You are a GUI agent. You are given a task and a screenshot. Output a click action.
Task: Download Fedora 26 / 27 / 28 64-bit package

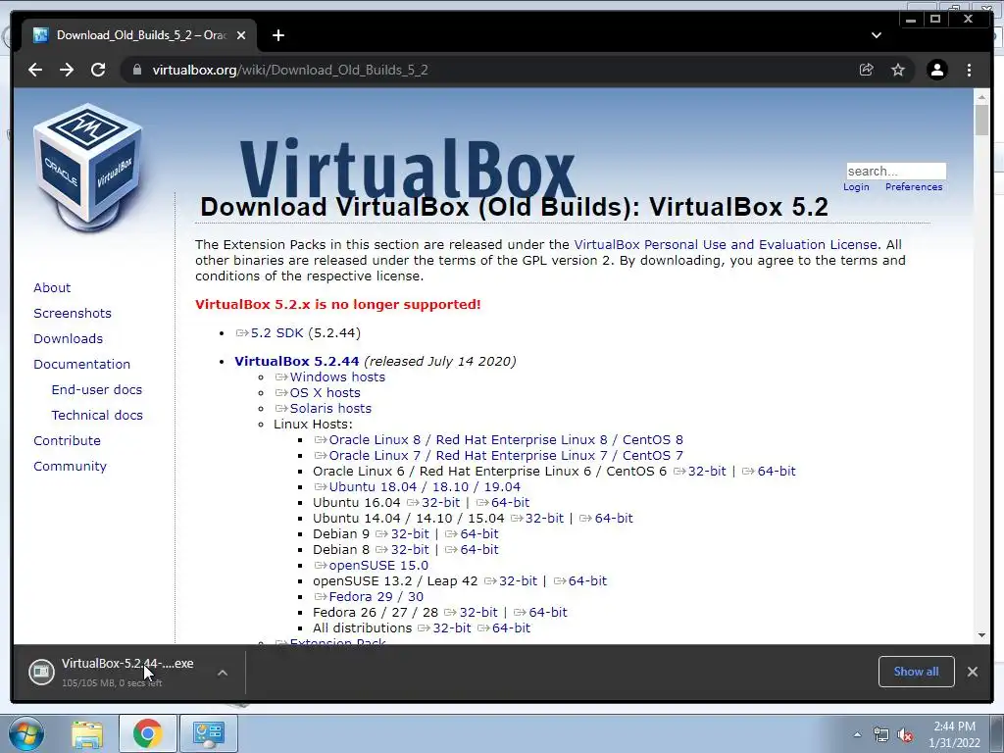(541, 612)
